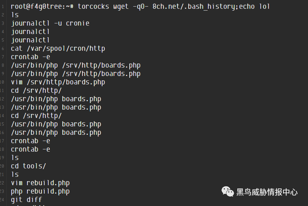Viewport: 308px width, 206px height.
Task: Place cursor on 'journalctl -u cronie' line
Action: (50, 23)
